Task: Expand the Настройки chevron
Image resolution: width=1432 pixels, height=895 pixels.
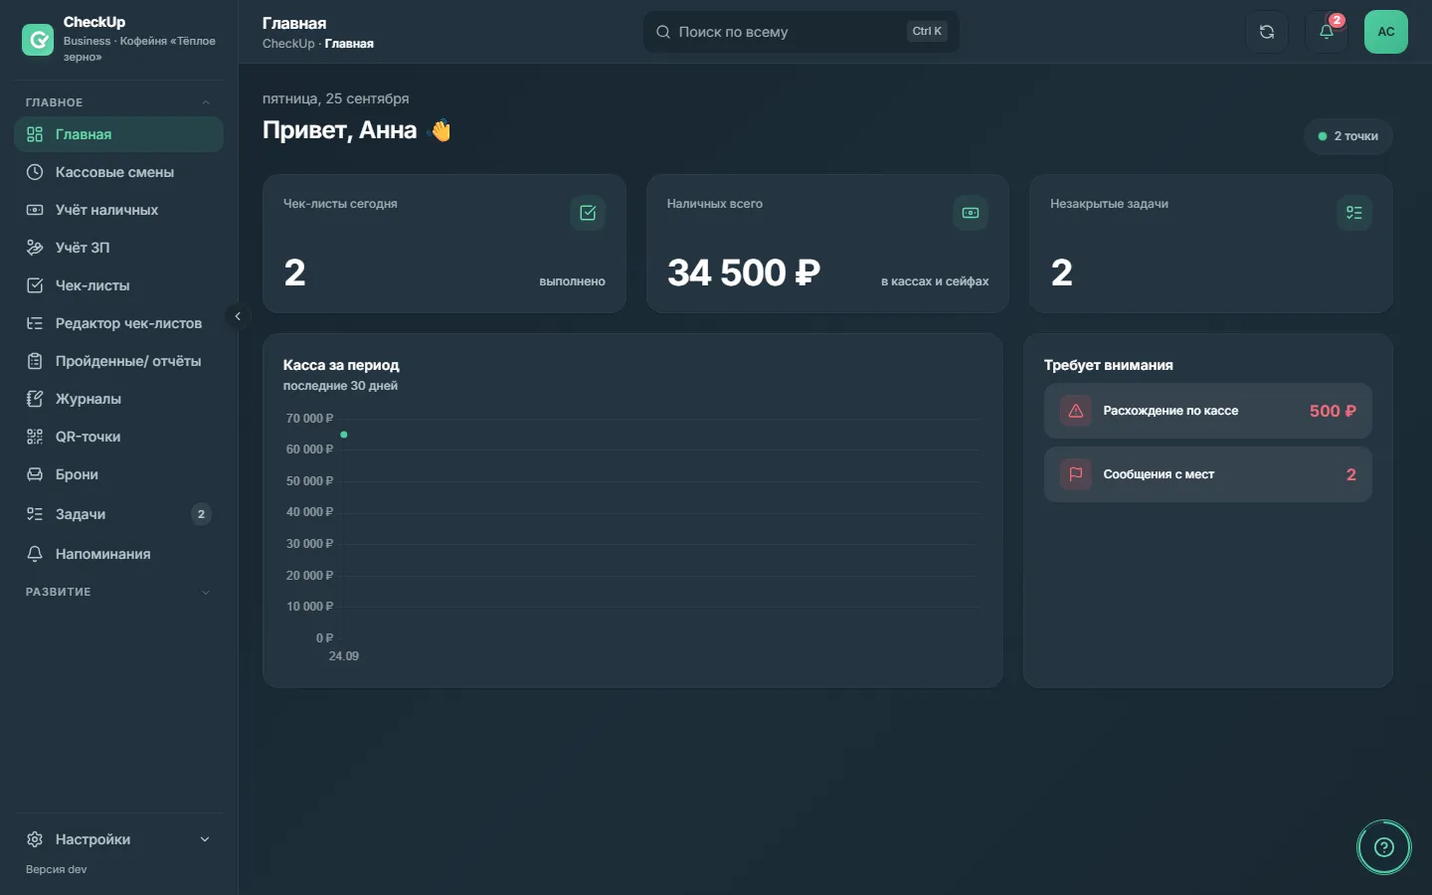Action: (205, 839)
